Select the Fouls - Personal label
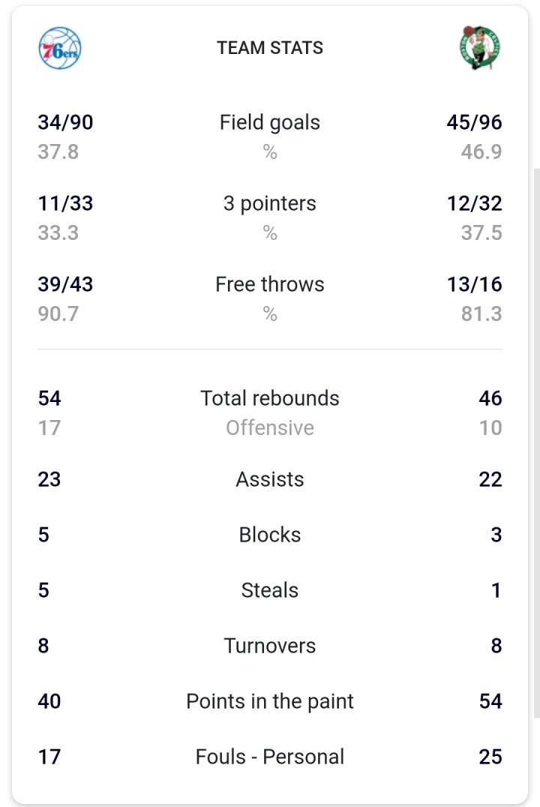This screenshot has height=807, width=540. pyautogui.click(x=270, y=757)
